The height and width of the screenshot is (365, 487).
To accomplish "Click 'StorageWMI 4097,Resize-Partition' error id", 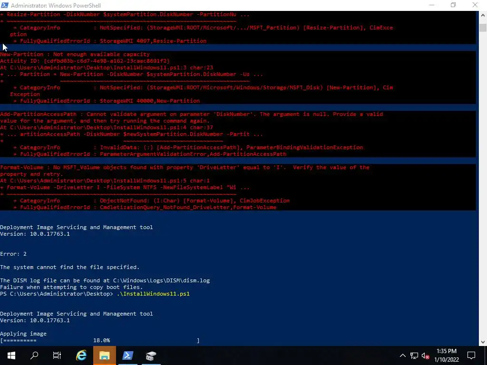I will click(x=153, y=41).
